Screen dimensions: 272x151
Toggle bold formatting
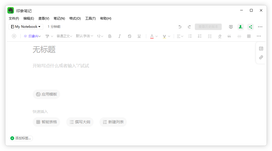click(x=110, y=36)
